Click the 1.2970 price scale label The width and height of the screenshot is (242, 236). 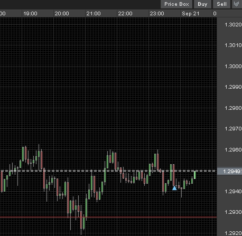click(x=233, y=129)
